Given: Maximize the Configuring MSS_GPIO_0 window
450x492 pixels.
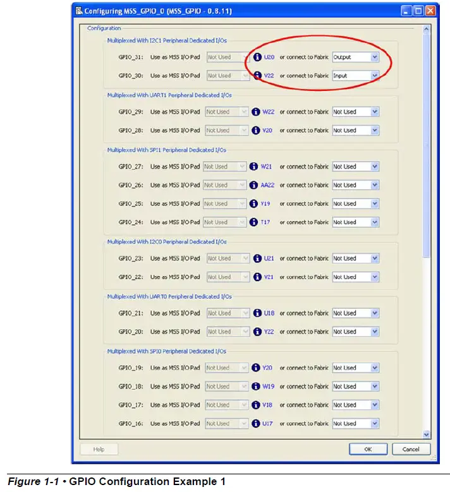Looking at the screenshot, I should point(418,11).
